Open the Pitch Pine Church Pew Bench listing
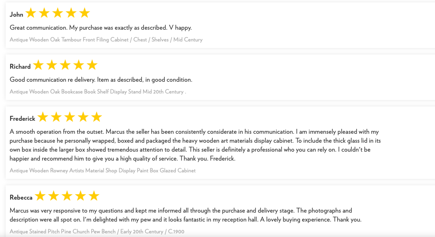The width and height of the screenshot is (435, 237). (97, 231)
